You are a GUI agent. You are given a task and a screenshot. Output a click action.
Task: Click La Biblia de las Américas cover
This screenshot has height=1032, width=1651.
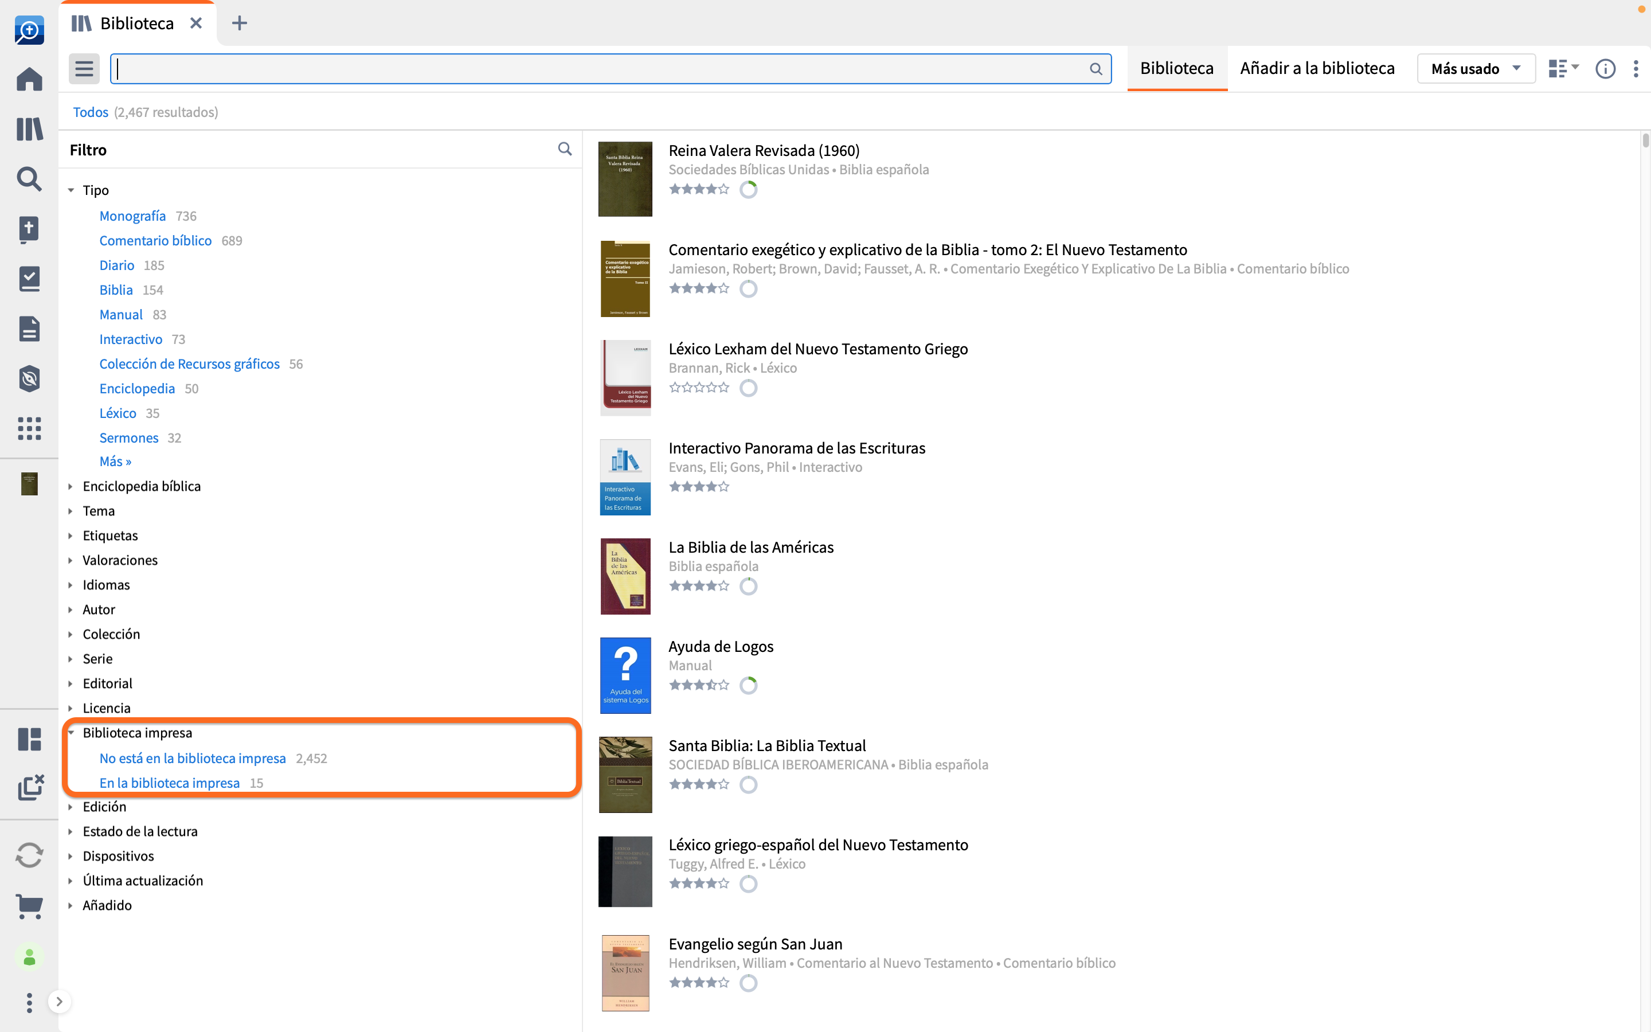pos(625,576)
